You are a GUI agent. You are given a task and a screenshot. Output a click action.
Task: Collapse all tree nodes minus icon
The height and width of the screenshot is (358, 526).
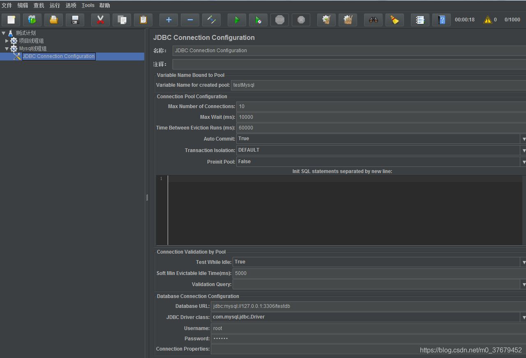[x=190, y=20]
